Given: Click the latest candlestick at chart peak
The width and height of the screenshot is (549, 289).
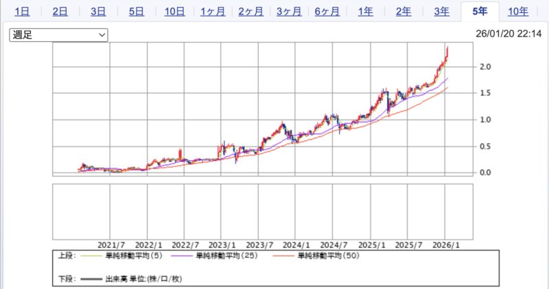Looking at the screenshot, I should coord(447,53).
